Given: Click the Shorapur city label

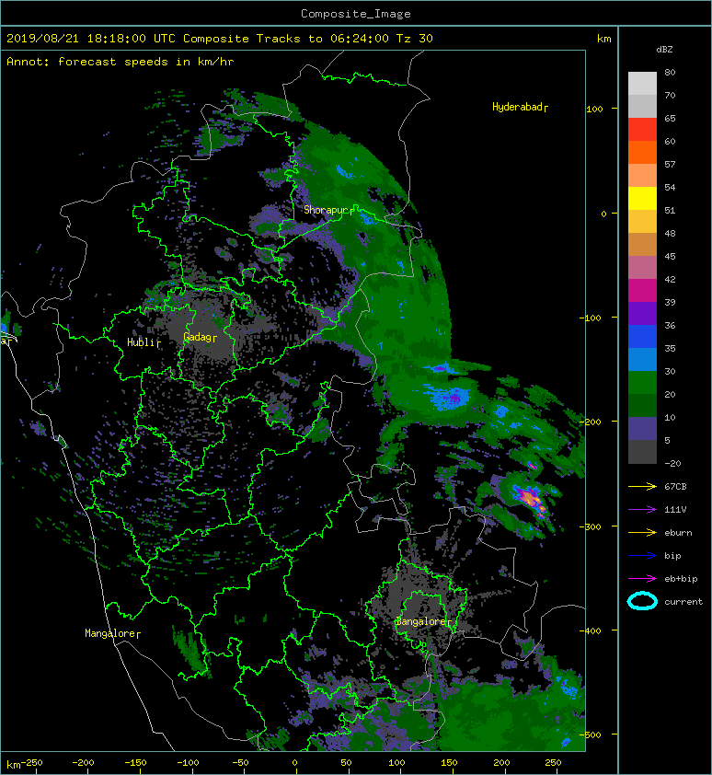Looking at the screenshot, I should pyautogui.click(x=328, y=210).
